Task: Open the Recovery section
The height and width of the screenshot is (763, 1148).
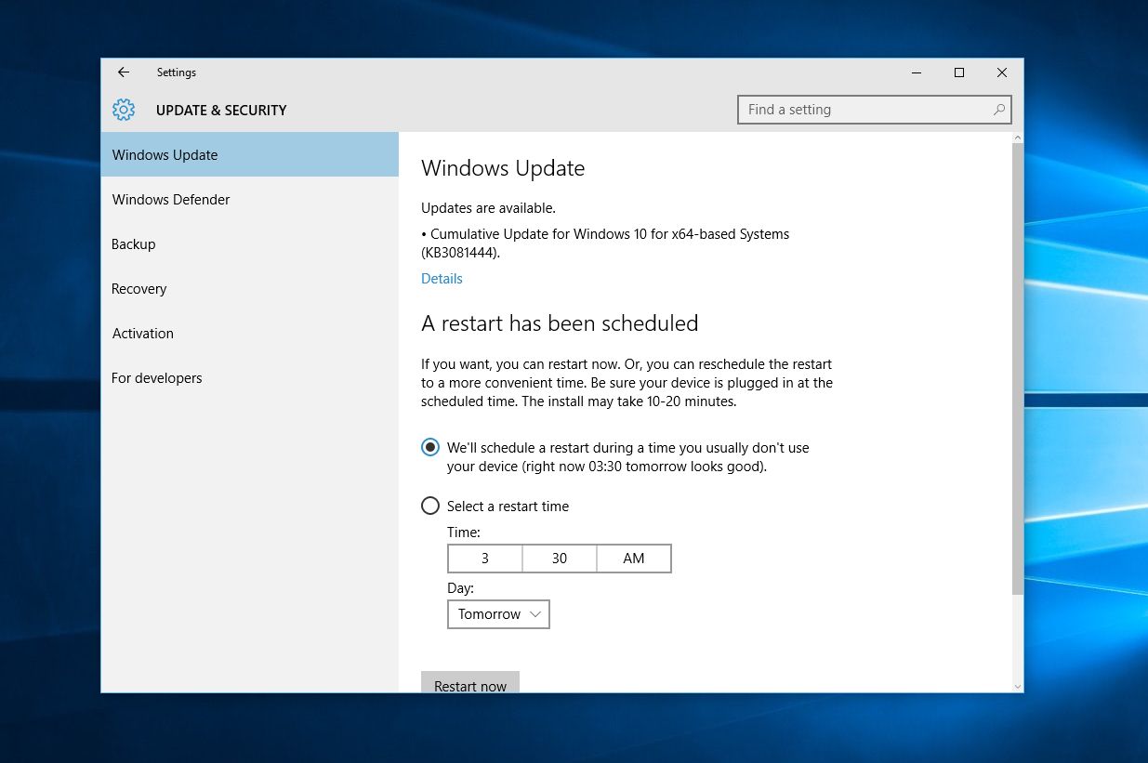Action: click(249, 289)
